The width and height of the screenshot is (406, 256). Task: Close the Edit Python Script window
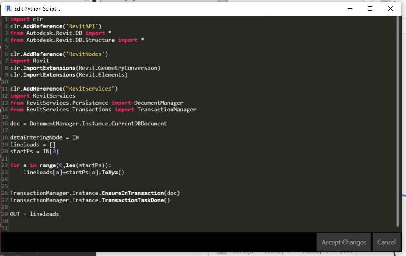pyautogui.click(x=390, y=8)
